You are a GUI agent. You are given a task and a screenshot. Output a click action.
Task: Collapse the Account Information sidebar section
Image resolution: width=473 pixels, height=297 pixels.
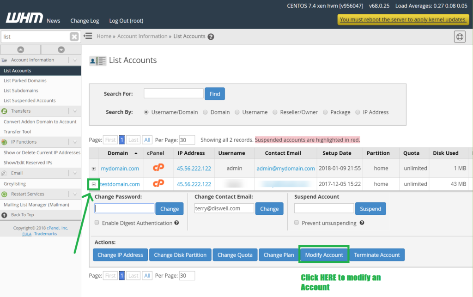coord(75,60)
